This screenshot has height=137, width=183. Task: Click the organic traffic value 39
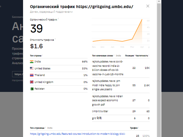pyautogui.click(x=37, y=29)
